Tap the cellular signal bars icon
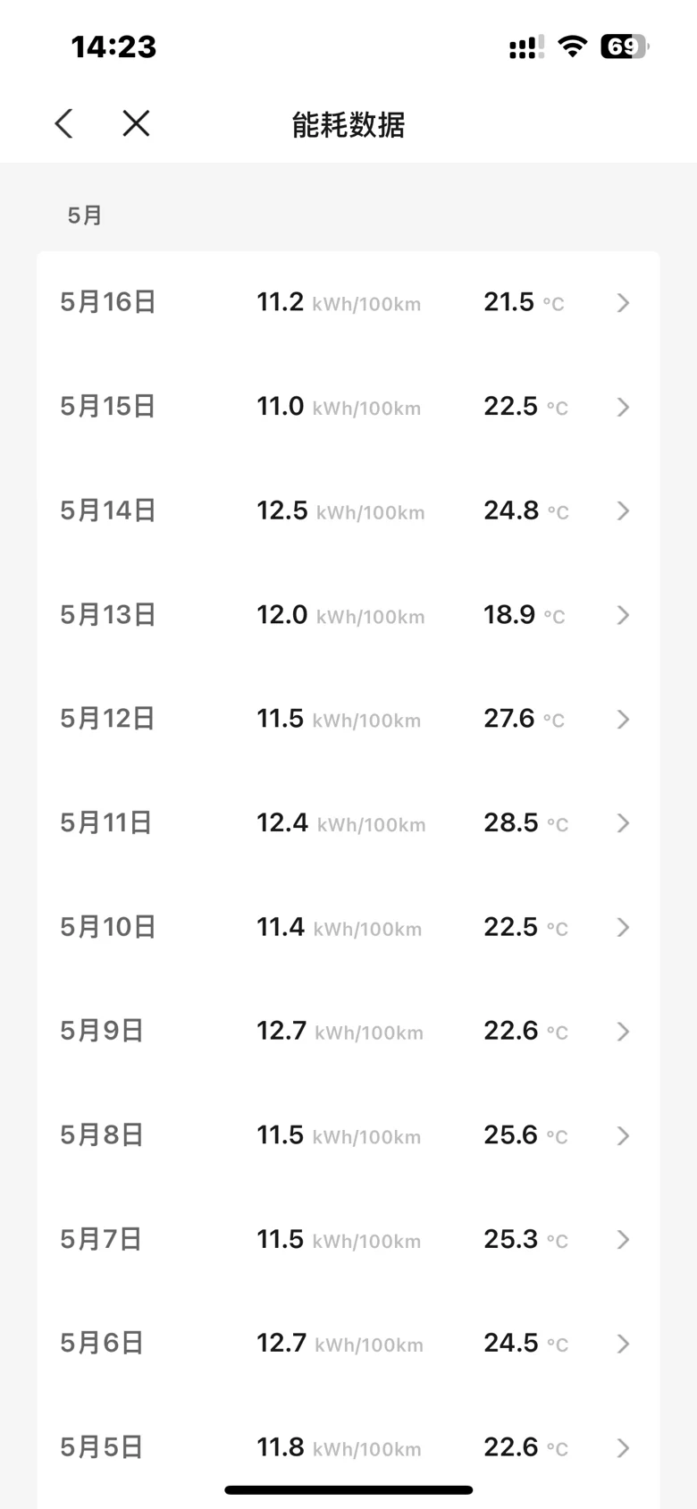The image size is (697, 1509). tap(525, 47)
